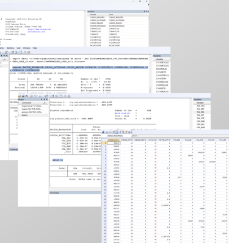The width and height of the screenshot is (229, 243).
Task: Select VTA_DAB in front Variables panel
Action: (x=200, y=121)
